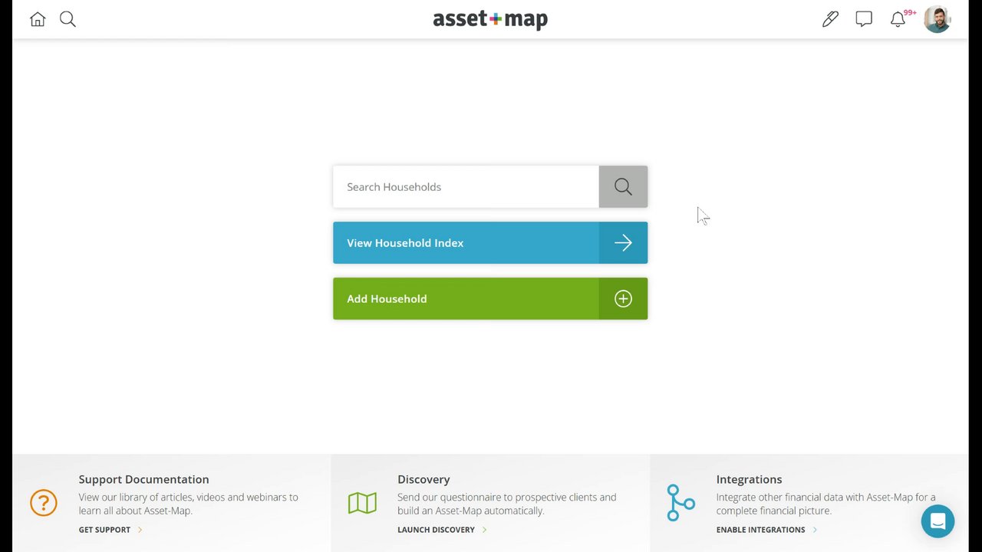Click the 99+ notification badge
Image resolution: width=982 pixels, height=552 pixels.
[910, 13]
